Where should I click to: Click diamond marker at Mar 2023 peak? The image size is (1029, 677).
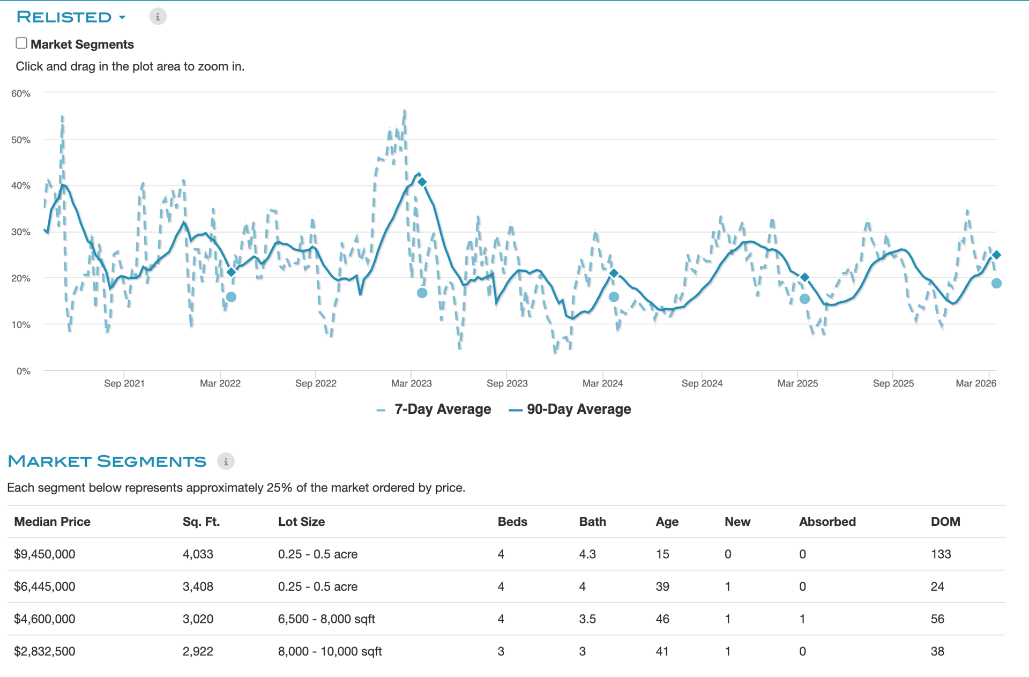point(422,182)
